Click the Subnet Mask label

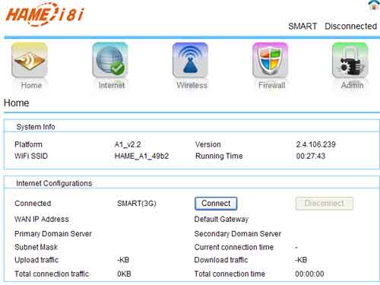pos(36,247)
